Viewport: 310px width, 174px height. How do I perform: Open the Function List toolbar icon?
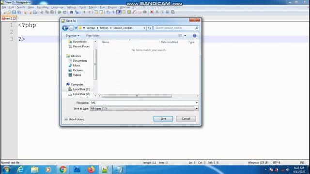(135, 12)
